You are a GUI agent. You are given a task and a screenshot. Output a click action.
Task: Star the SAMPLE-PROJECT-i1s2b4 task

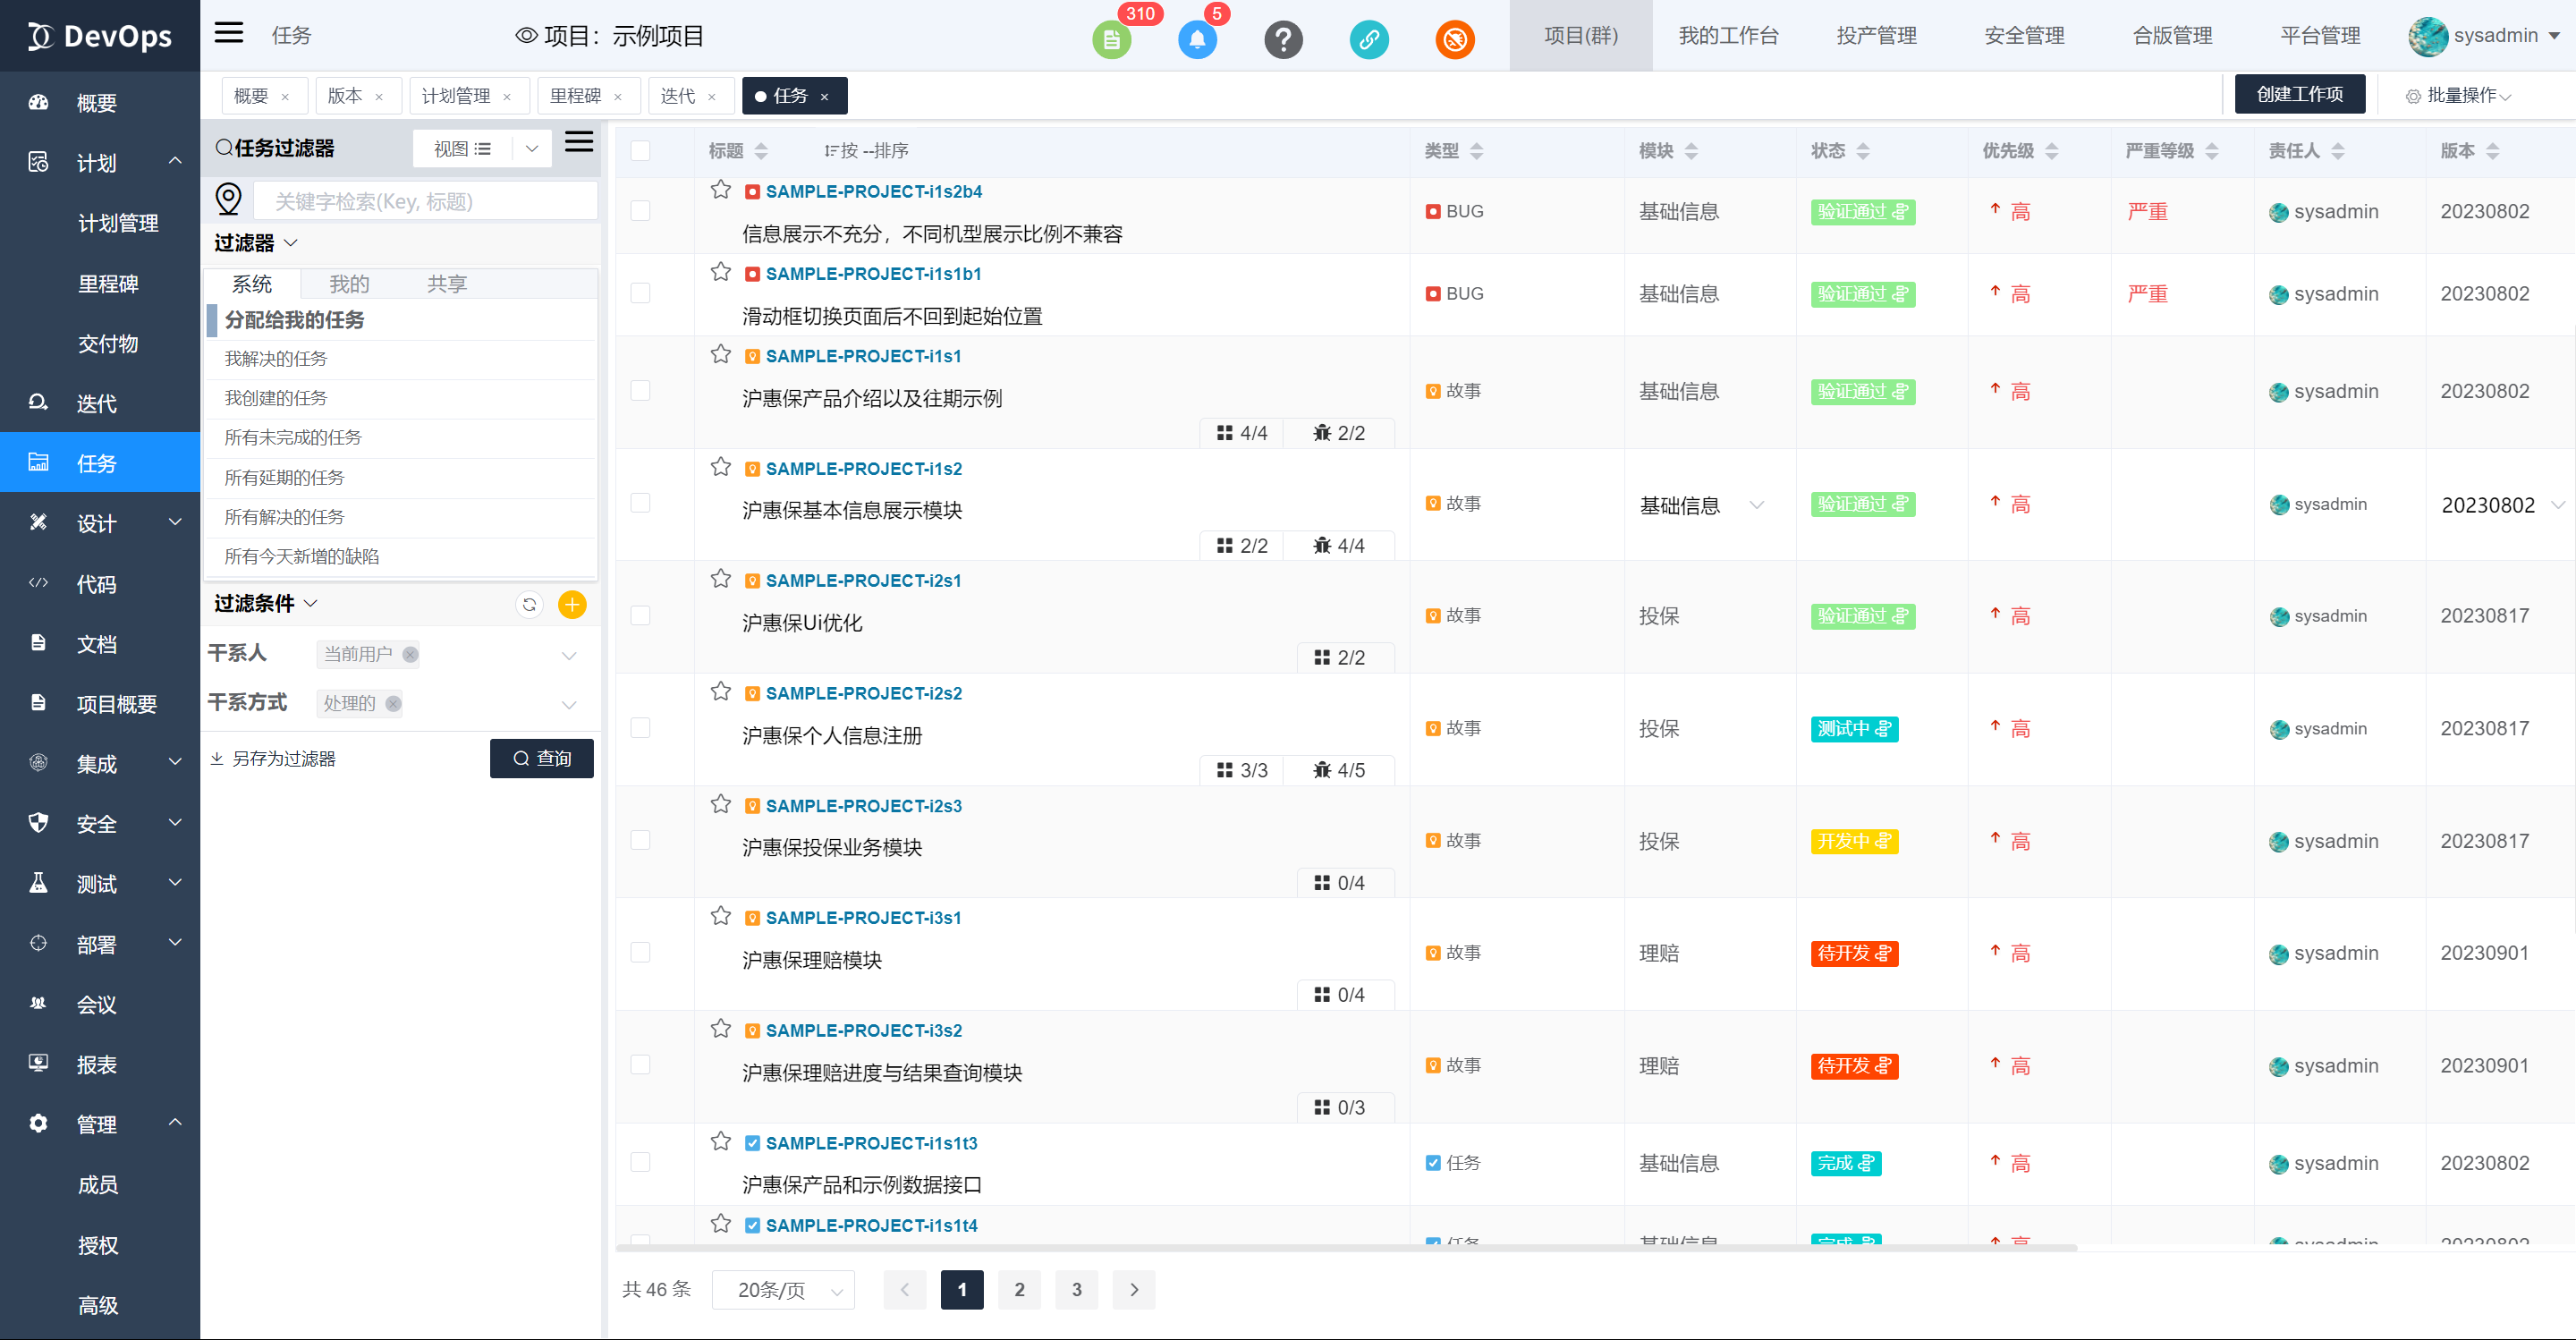coord(720,190)
